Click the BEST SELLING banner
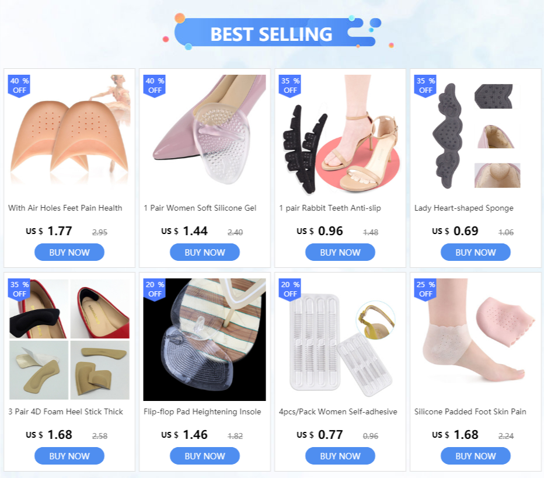544x478 pixels. click(x=271, y=34)
